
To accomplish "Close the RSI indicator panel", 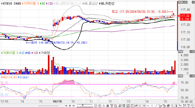I will pyautogui.click(x=193, y=76).
